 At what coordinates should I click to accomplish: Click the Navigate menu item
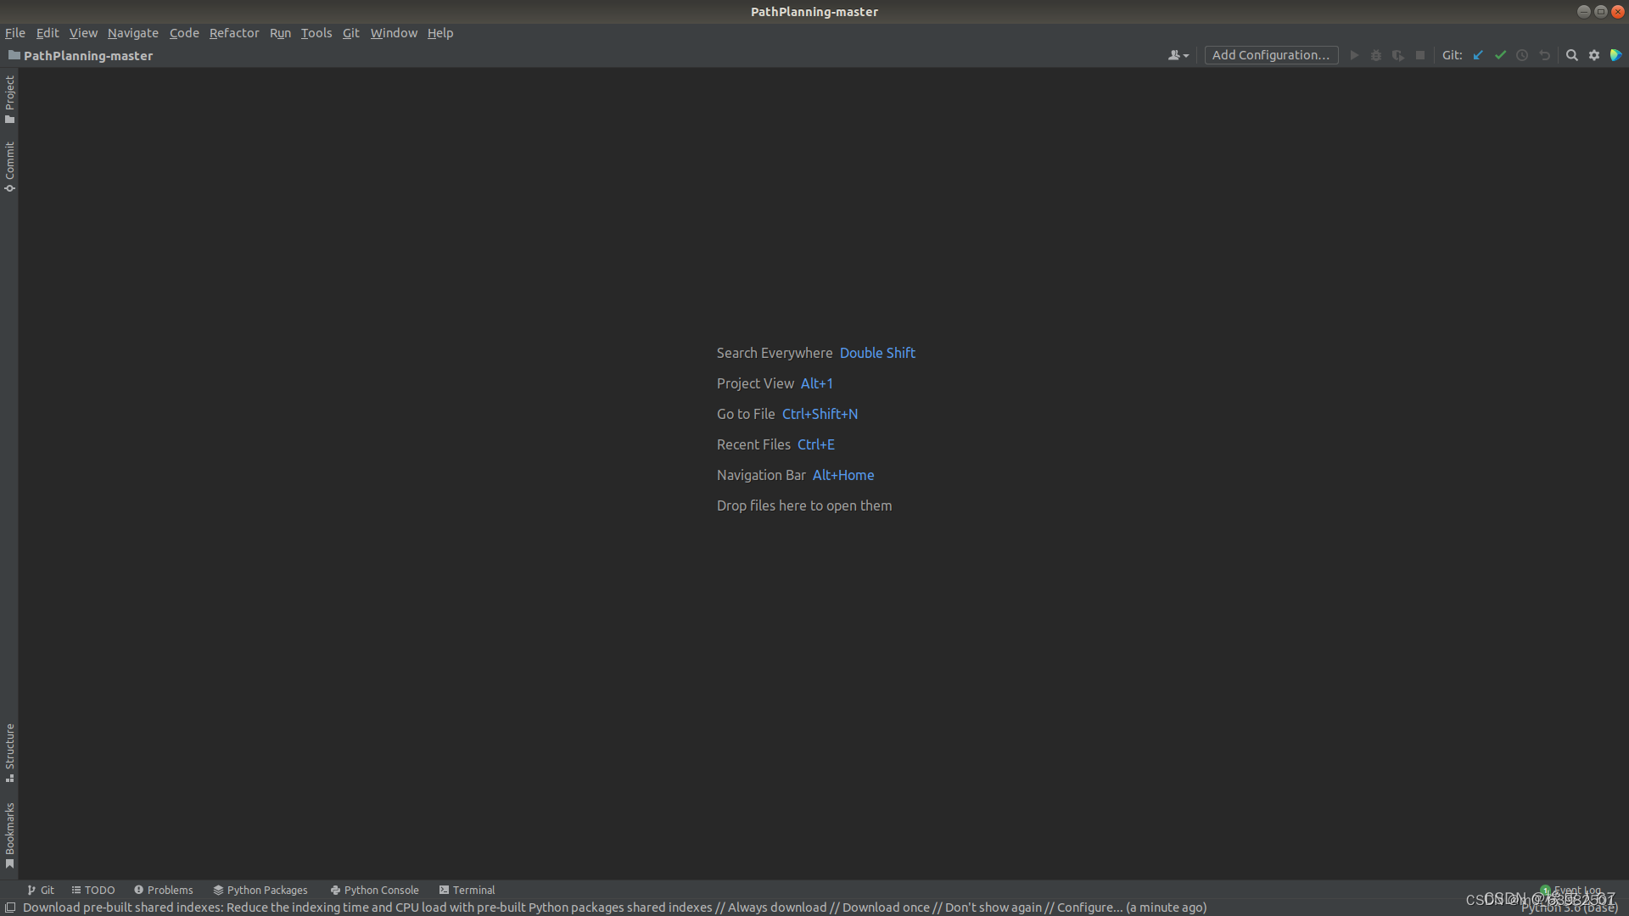(132, 32)
